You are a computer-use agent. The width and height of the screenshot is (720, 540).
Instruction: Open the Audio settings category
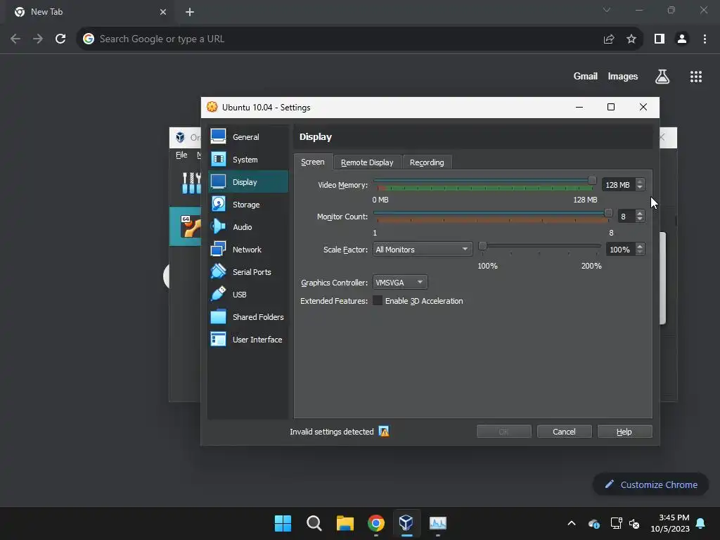[247, 227]
